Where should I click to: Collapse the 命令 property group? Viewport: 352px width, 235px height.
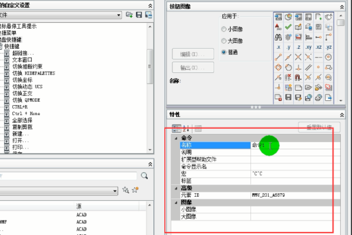click(x=176, y=138)
